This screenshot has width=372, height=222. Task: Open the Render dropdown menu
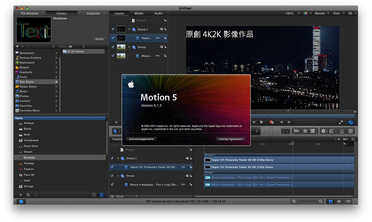tap(322, 13)
